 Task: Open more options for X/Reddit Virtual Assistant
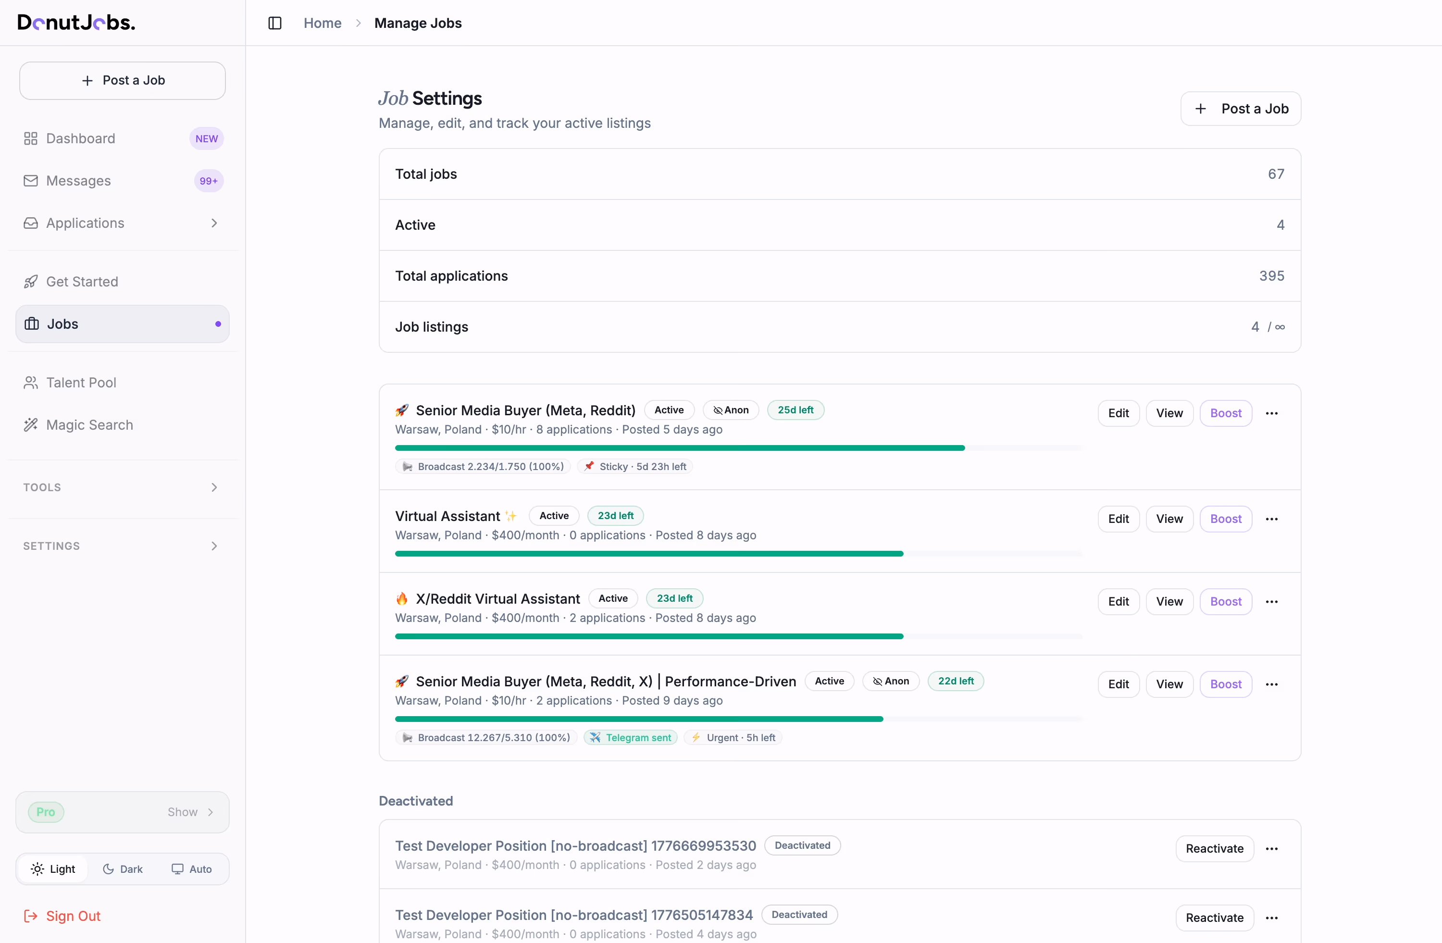coord(1272,601)
